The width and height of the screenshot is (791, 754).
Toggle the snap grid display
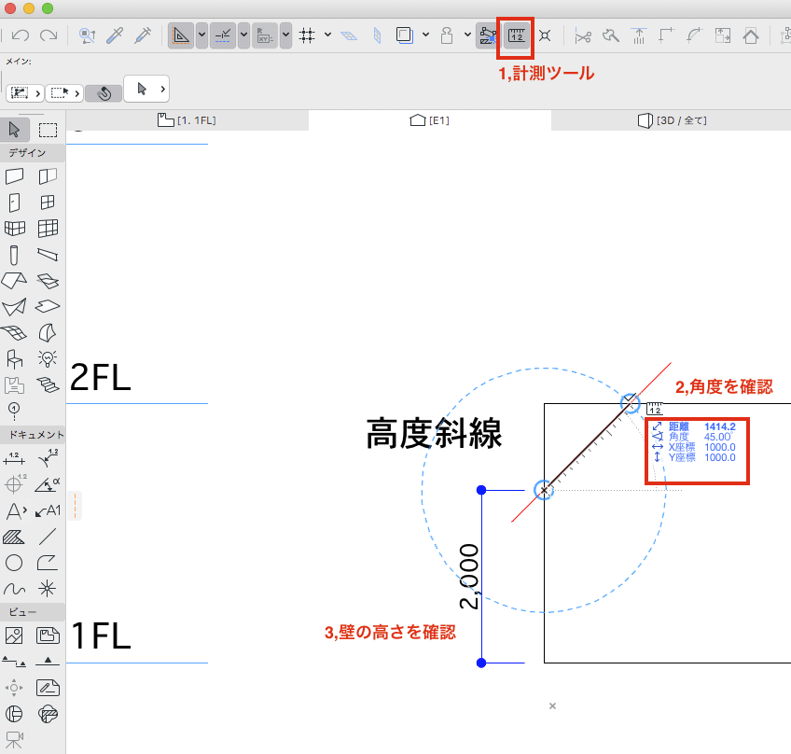coord(307,36)
